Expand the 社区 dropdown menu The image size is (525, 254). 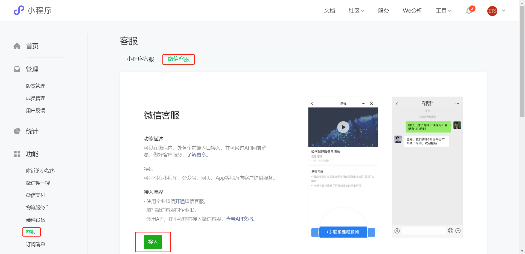(x=356, y=11)
